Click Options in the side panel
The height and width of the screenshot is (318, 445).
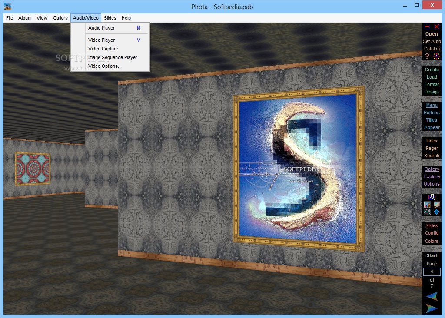coord(432,184)
